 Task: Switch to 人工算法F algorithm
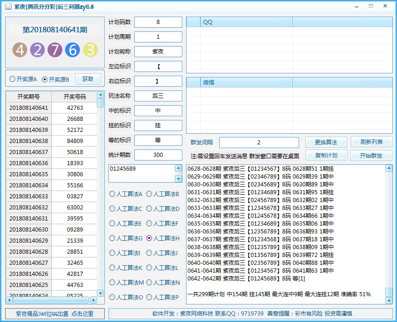pos(149,224)
